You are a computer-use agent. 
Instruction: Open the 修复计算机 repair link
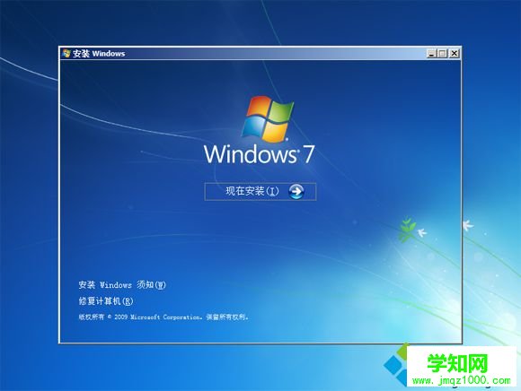coord(106,301)
